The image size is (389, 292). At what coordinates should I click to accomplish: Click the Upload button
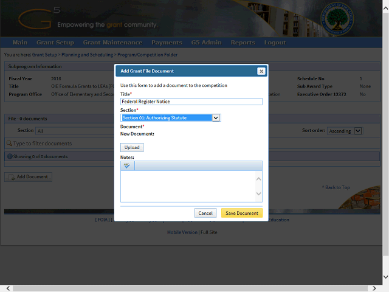point(132,147)
